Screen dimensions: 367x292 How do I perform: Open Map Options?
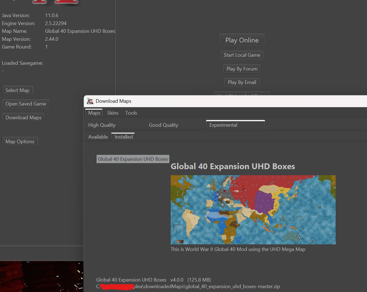[x=20, y=142]
